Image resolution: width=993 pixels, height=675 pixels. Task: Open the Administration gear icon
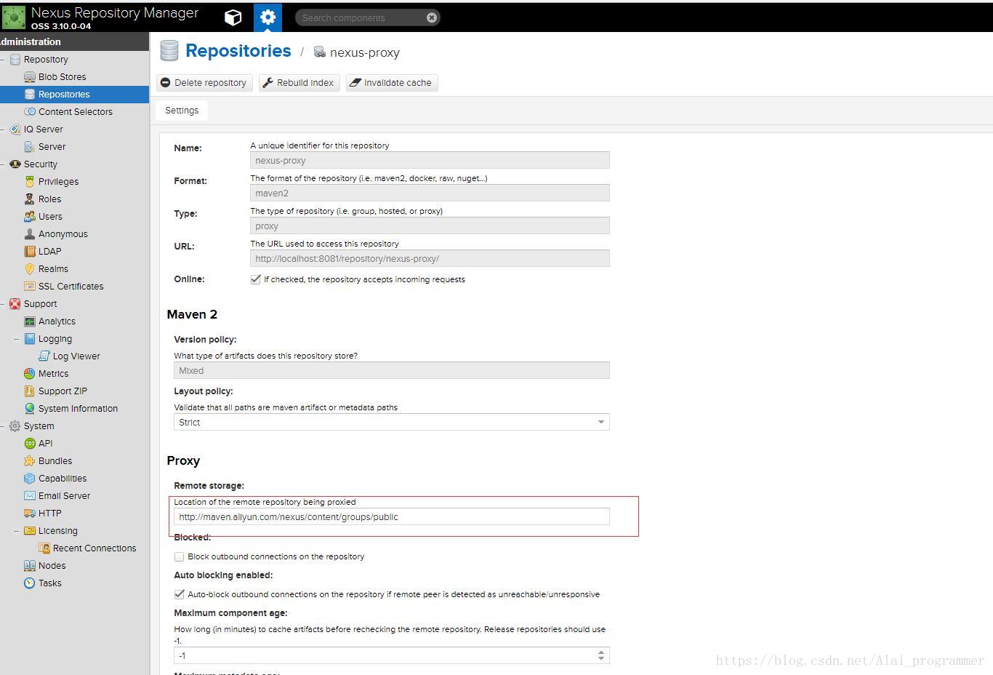[268, 17]
